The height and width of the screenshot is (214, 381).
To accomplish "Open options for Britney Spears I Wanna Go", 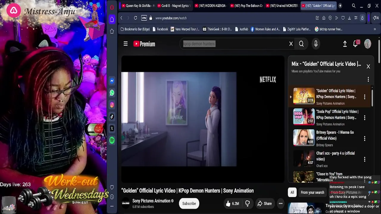I will [365, 139].
